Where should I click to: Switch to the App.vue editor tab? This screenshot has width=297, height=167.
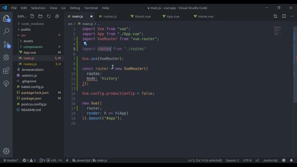click(173, 17)
